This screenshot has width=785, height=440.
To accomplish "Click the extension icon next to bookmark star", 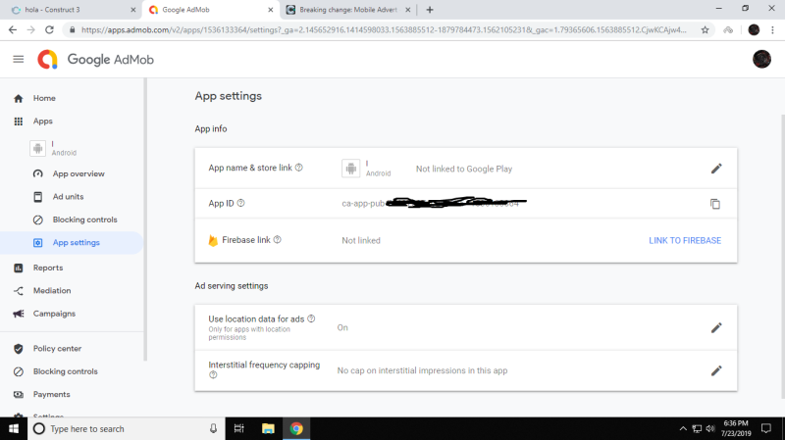I will (x=728, y=30).
